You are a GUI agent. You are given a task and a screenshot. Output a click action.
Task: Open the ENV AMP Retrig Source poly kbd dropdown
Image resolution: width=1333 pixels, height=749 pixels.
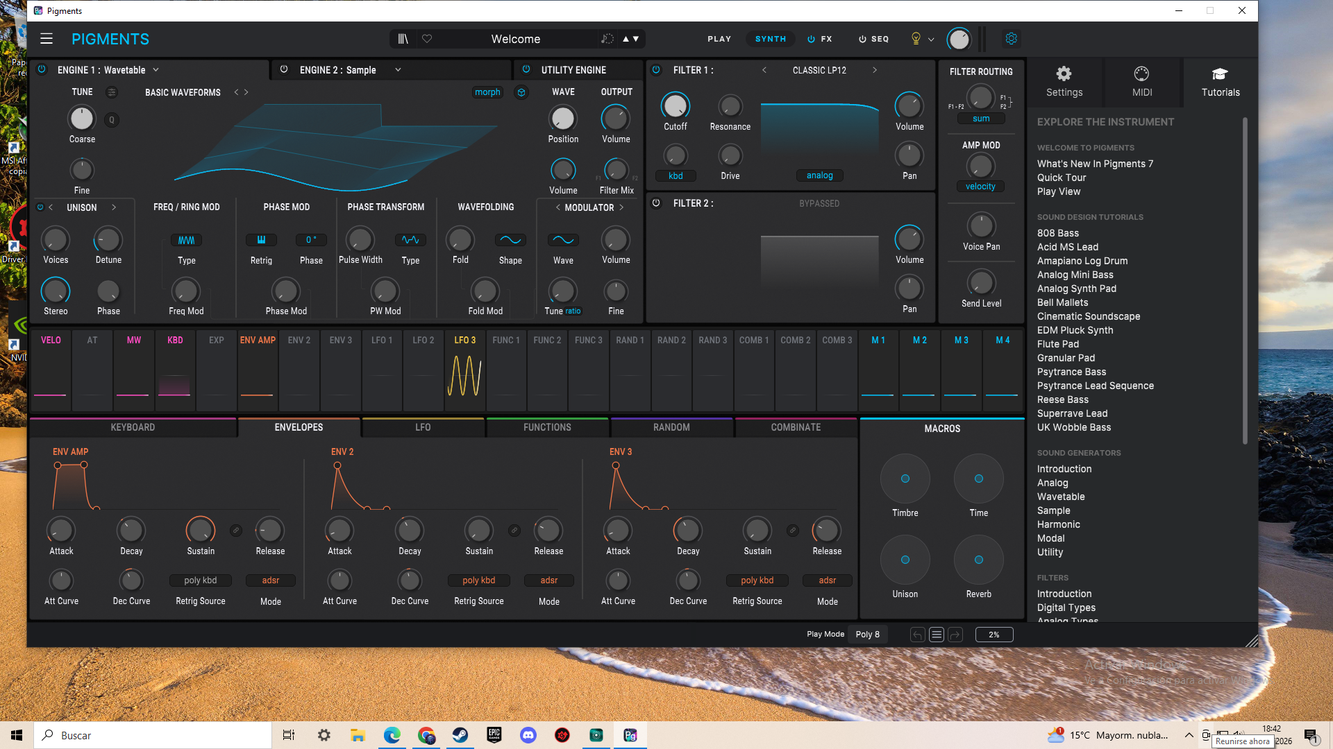pyautogui.click(x=200, y=580)
